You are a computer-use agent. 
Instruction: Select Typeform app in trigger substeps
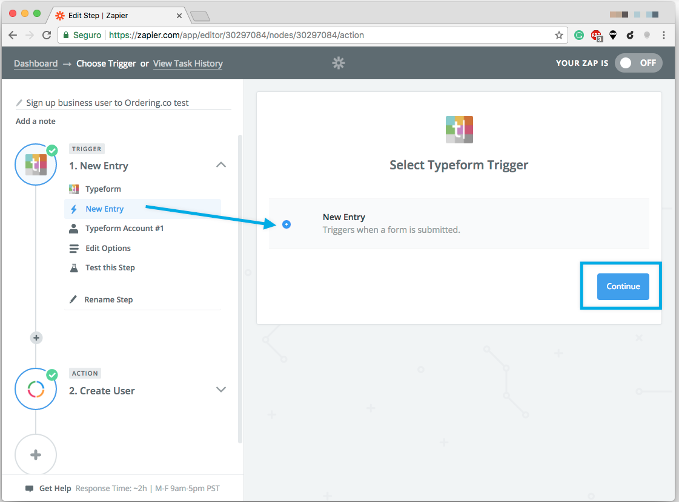(103, 189)
